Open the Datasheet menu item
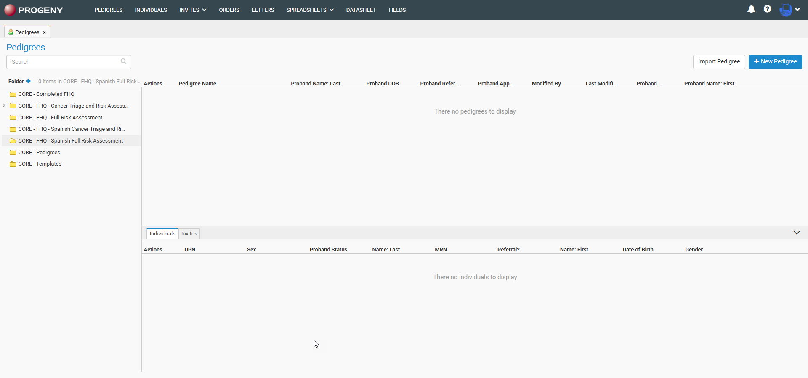 [361, 10]
